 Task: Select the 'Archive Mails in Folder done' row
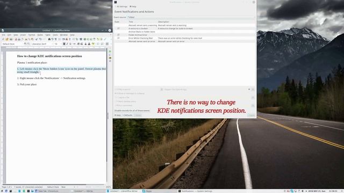[184, 32]
